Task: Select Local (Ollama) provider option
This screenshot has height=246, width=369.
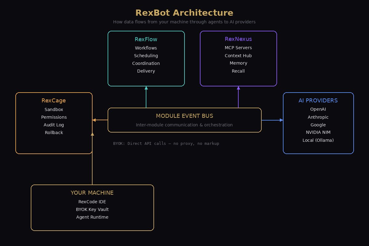Action: (318, 140)
